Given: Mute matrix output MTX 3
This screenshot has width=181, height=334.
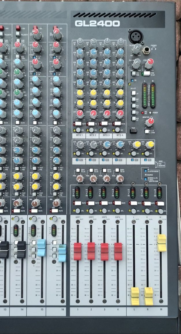Looking at the screenshot, I should pos(104,124).
